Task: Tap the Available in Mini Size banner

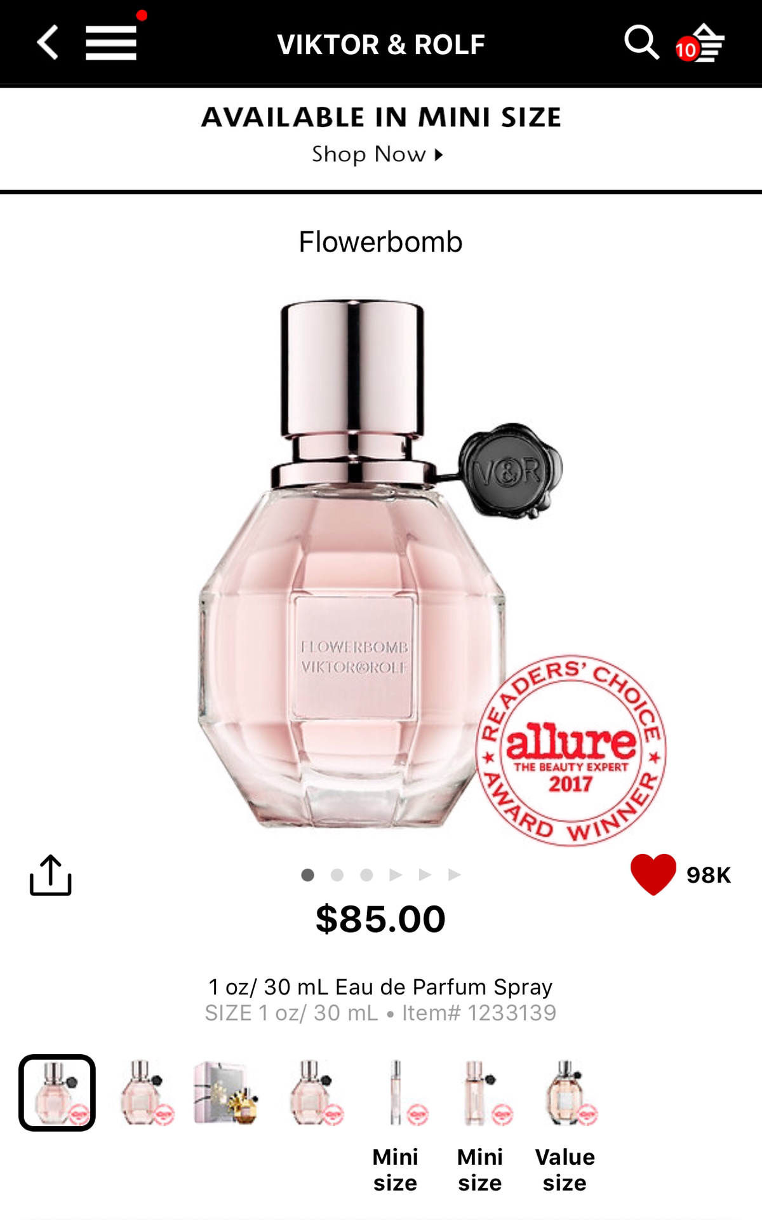Action: 381,136
